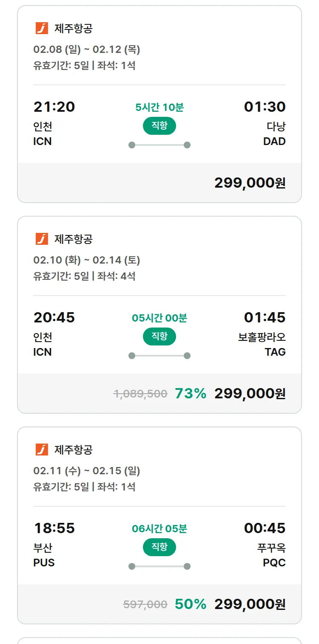Click the PUS departure airport code
The height and width of the screenshot is (644, 319).
coord(44,563)
